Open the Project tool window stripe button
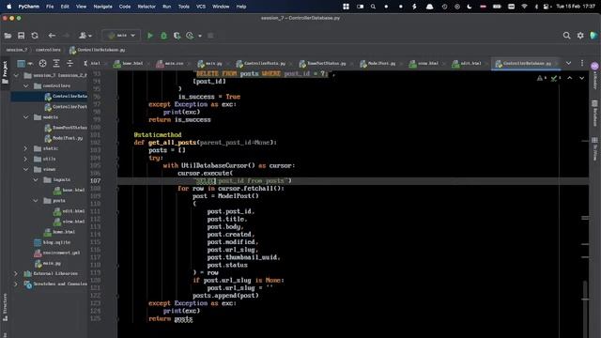Screen dimensions: 601x338 5,73
